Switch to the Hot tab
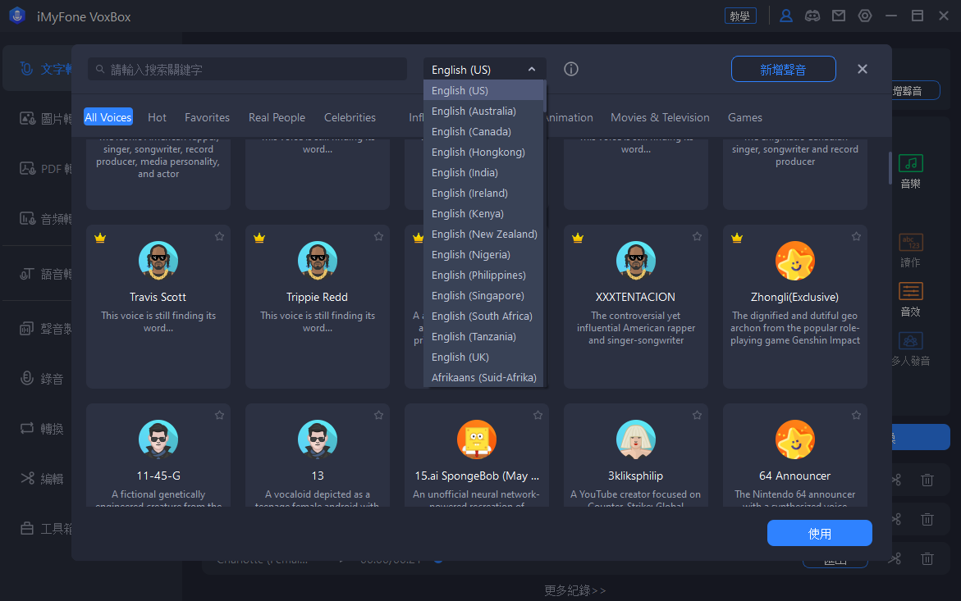 click(x=157, y=117)
